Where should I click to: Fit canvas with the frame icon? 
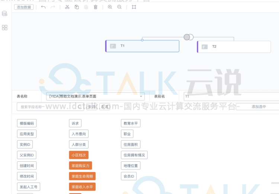(134, 7)
